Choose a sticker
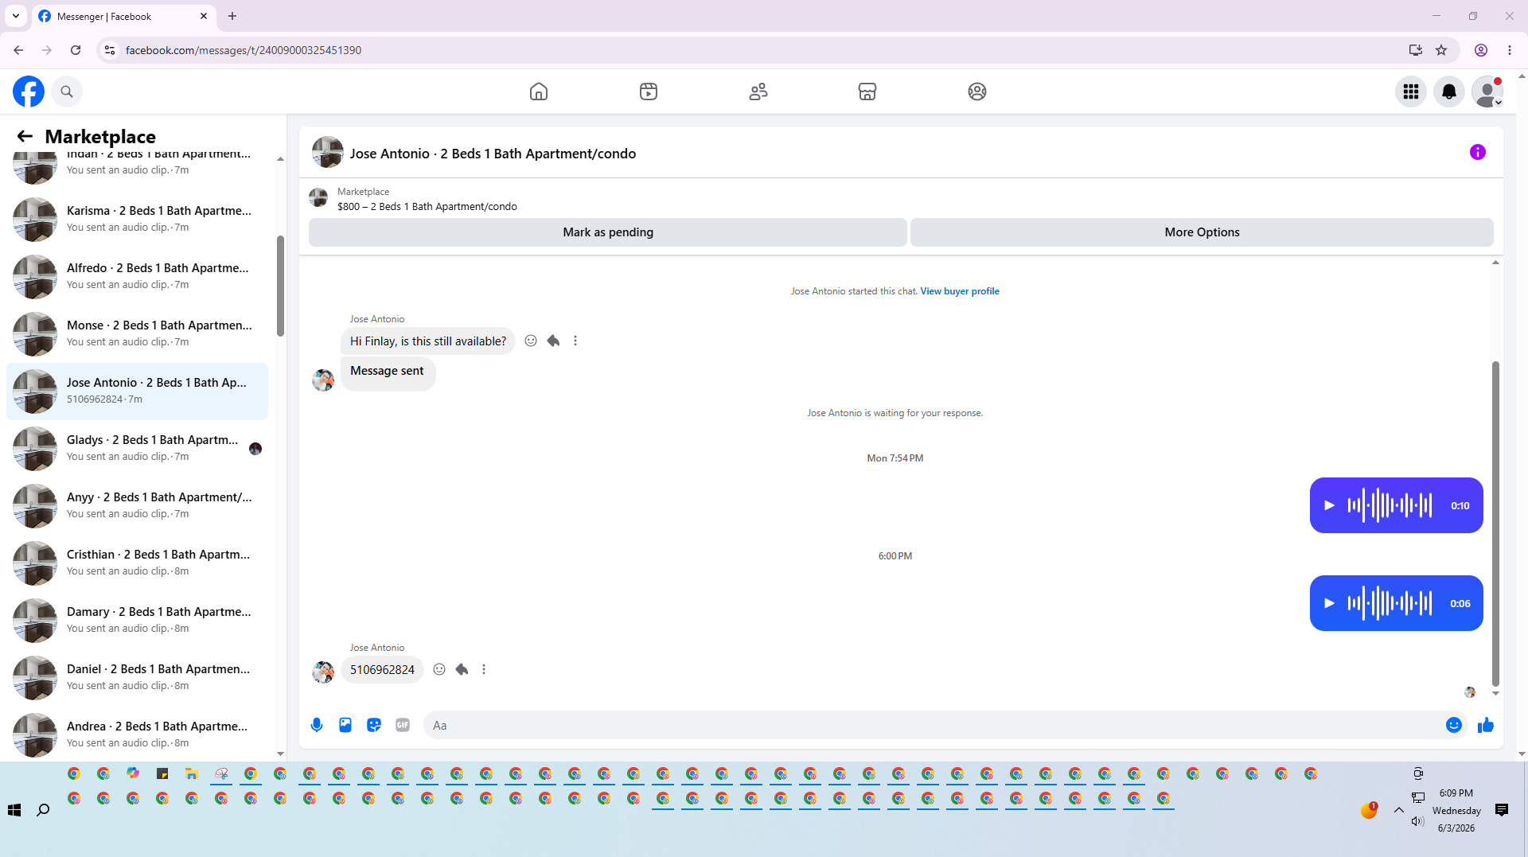 [x=374, y=725]
